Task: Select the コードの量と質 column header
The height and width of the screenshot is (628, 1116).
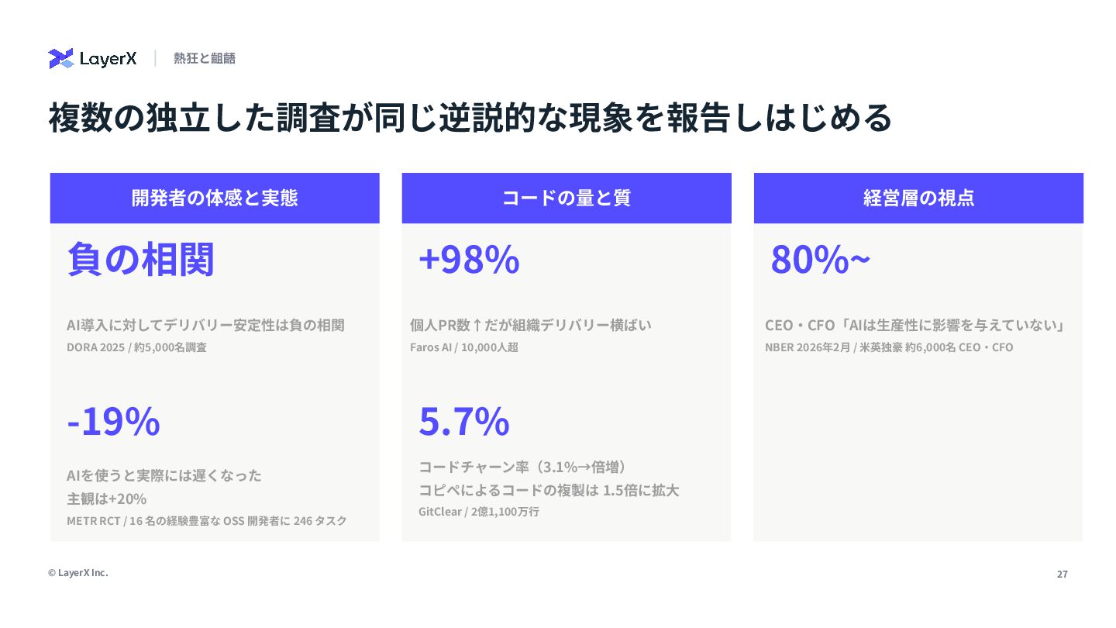Action: click(567, 198)
